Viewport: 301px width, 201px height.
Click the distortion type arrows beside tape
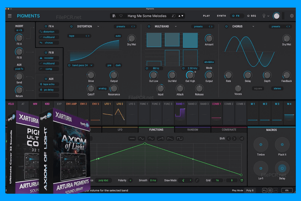pyautogui.click(x=88, y=36)
